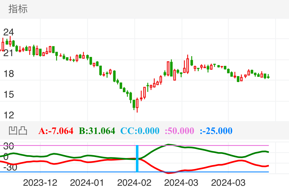Click the 2023-12 date axis label

coord(40,183)
